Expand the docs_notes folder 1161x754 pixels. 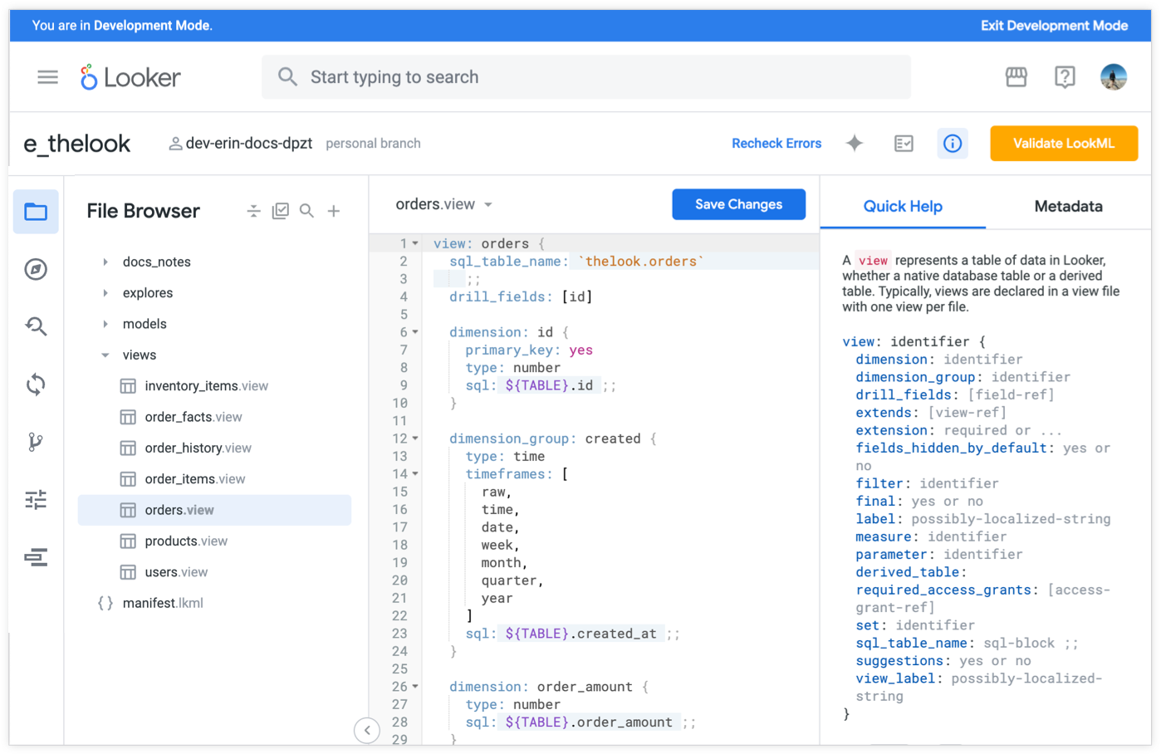pos(105,262)
